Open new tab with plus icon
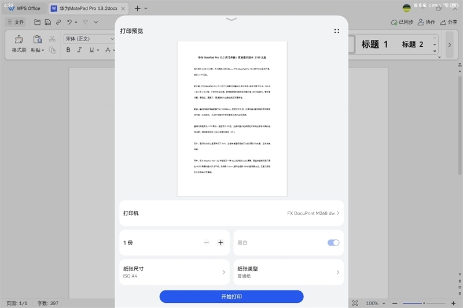Viewport: 463px width, 308px height. pyautogui.click(x=137, y=9)
